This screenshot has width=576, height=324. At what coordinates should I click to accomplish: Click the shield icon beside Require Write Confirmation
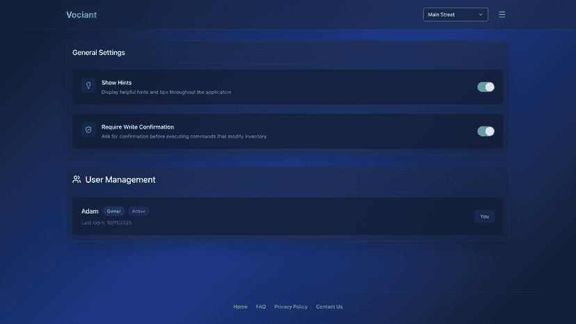point(88,130)
